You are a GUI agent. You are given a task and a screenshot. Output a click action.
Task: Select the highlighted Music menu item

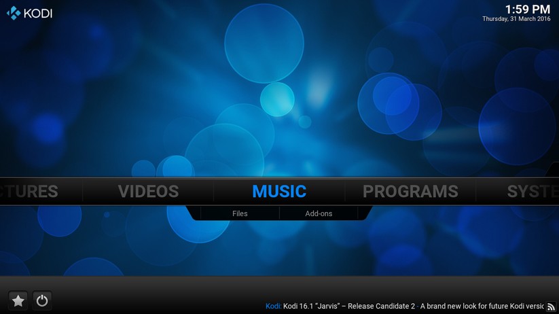click(279, 192)
